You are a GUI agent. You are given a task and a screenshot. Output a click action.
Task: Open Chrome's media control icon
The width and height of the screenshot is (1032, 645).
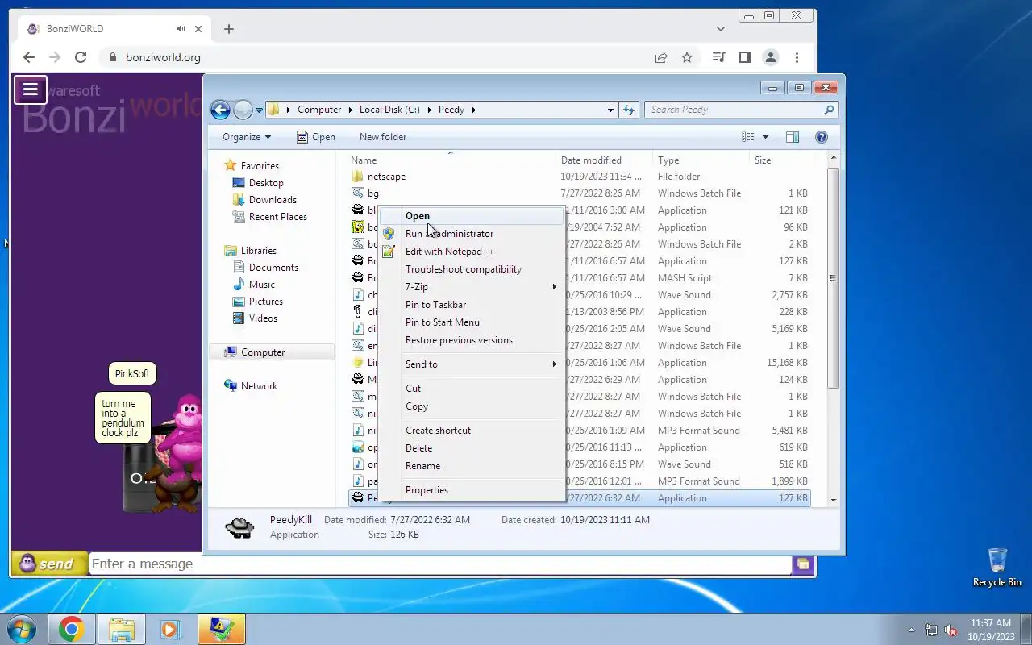click(719, 57)
